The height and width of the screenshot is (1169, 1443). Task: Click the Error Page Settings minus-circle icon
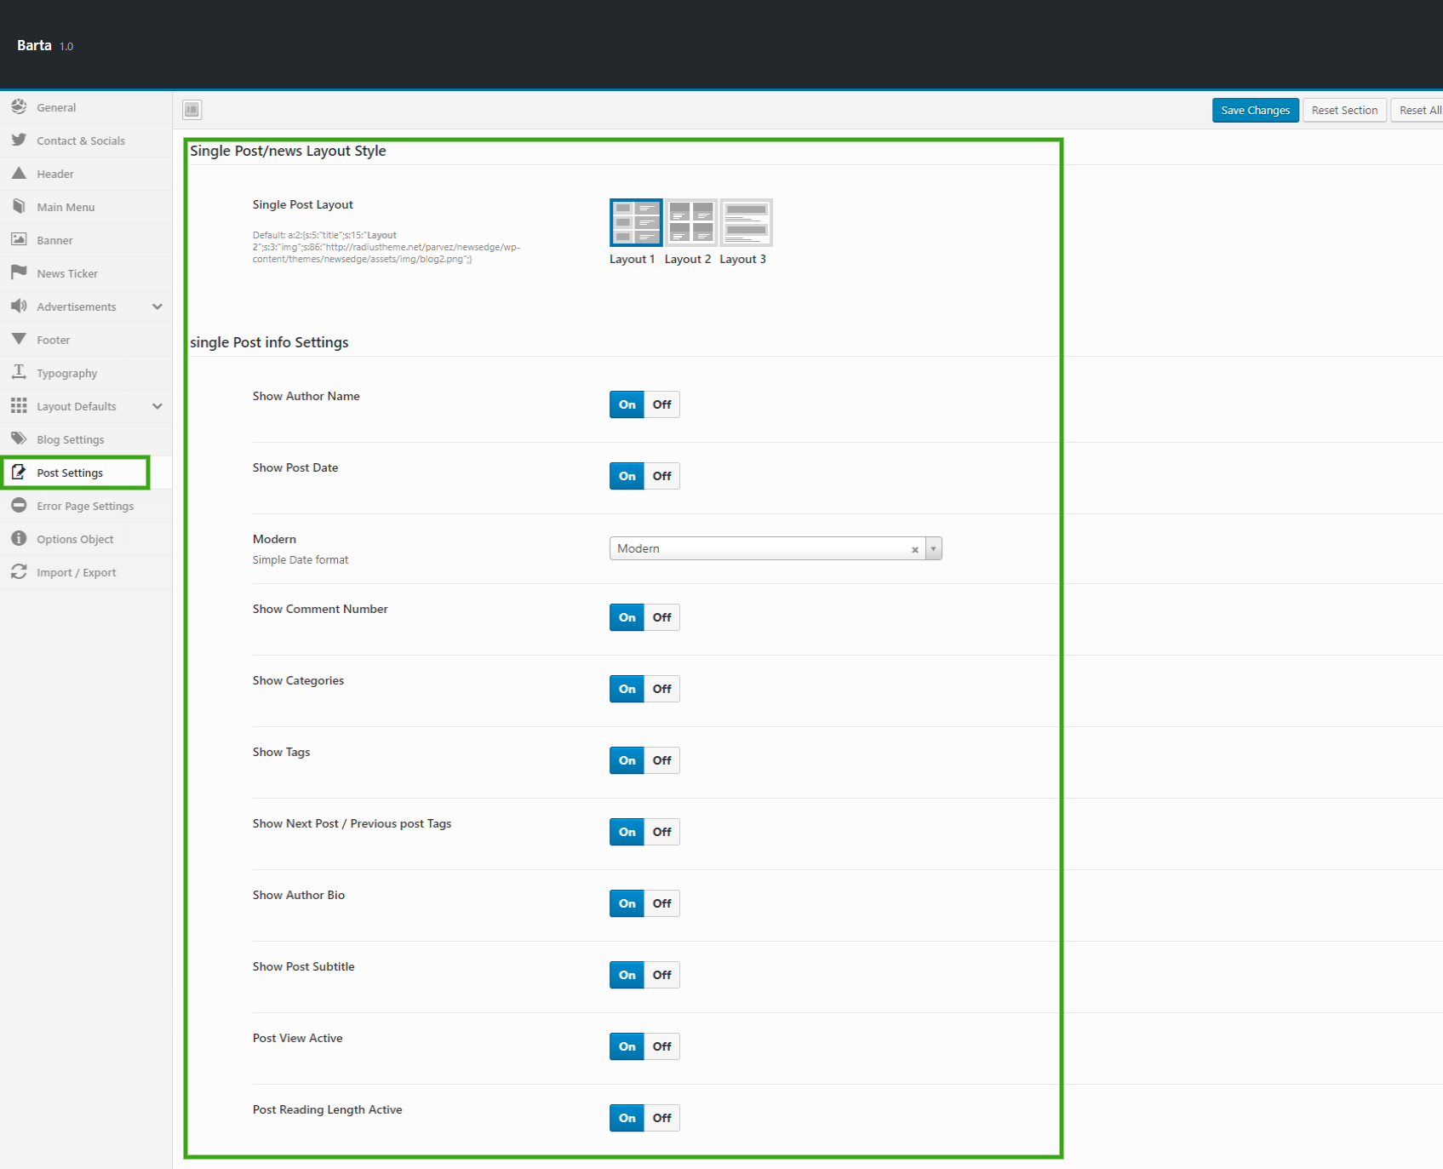[x=19, y=506]
